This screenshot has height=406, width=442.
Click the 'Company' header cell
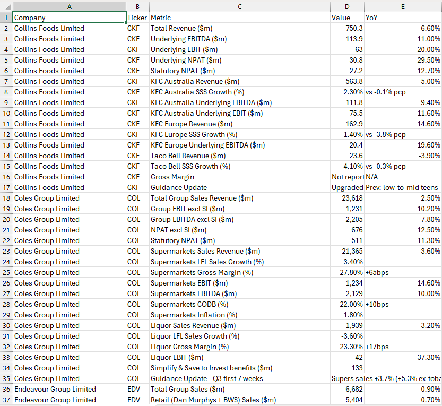70,18
